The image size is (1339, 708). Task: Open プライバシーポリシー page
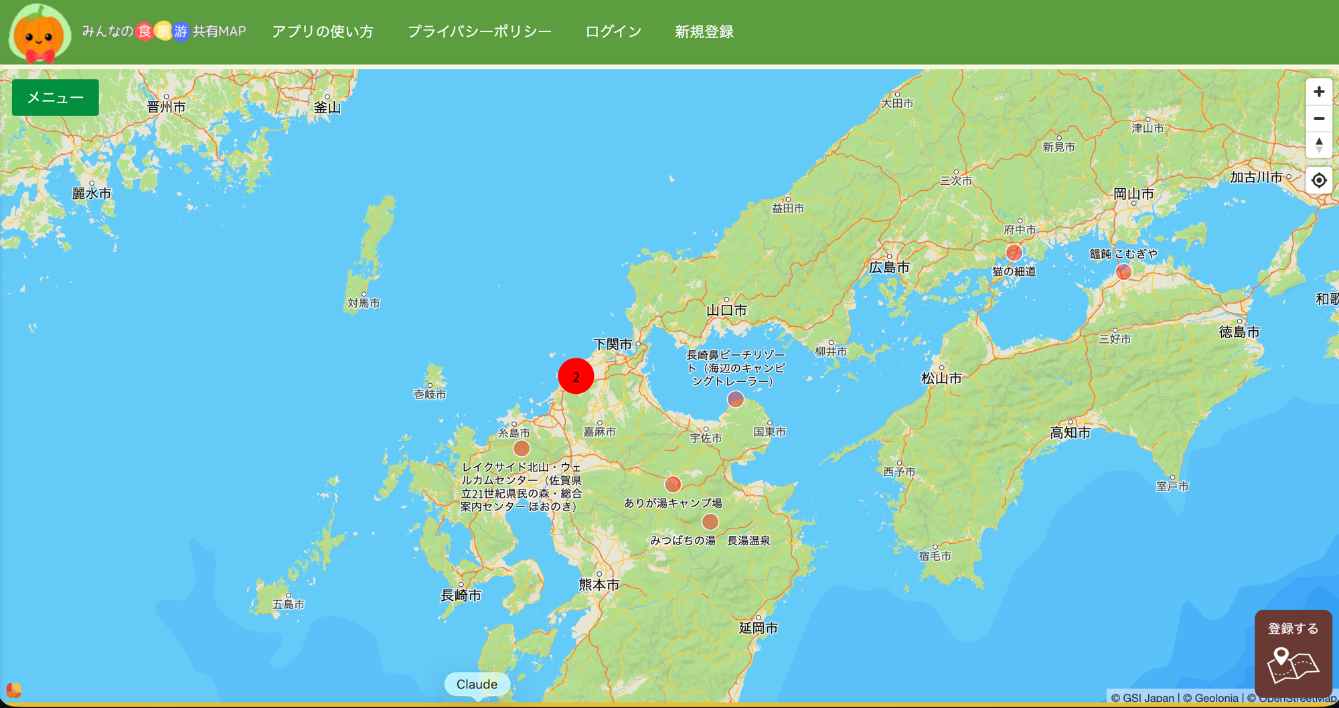click(x=479, y=31)
